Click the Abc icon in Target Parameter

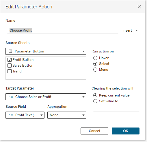point(11,97)
